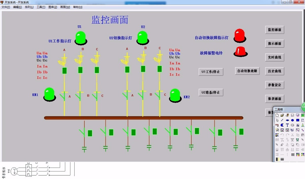Select the U2切换指示灯 label
Viewport: 305px width, 179px height.
[121, 38]
